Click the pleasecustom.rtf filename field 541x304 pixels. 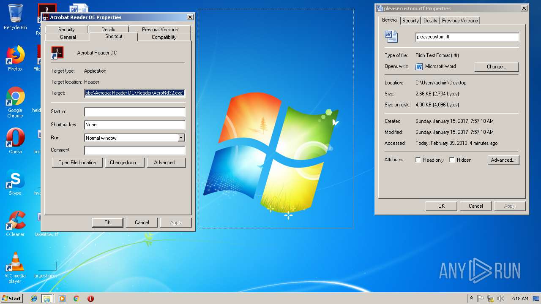tap(467, 37)
